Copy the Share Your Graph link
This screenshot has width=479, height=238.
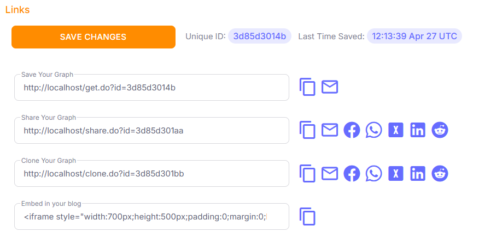pyautogui.click(x=308, y=130)
